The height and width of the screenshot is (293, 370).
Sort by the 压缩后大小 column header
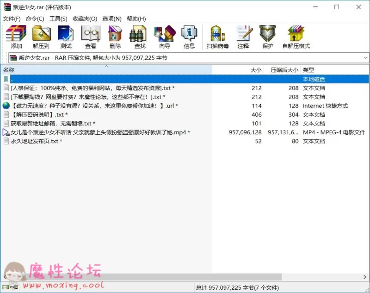tap(282, 69)
